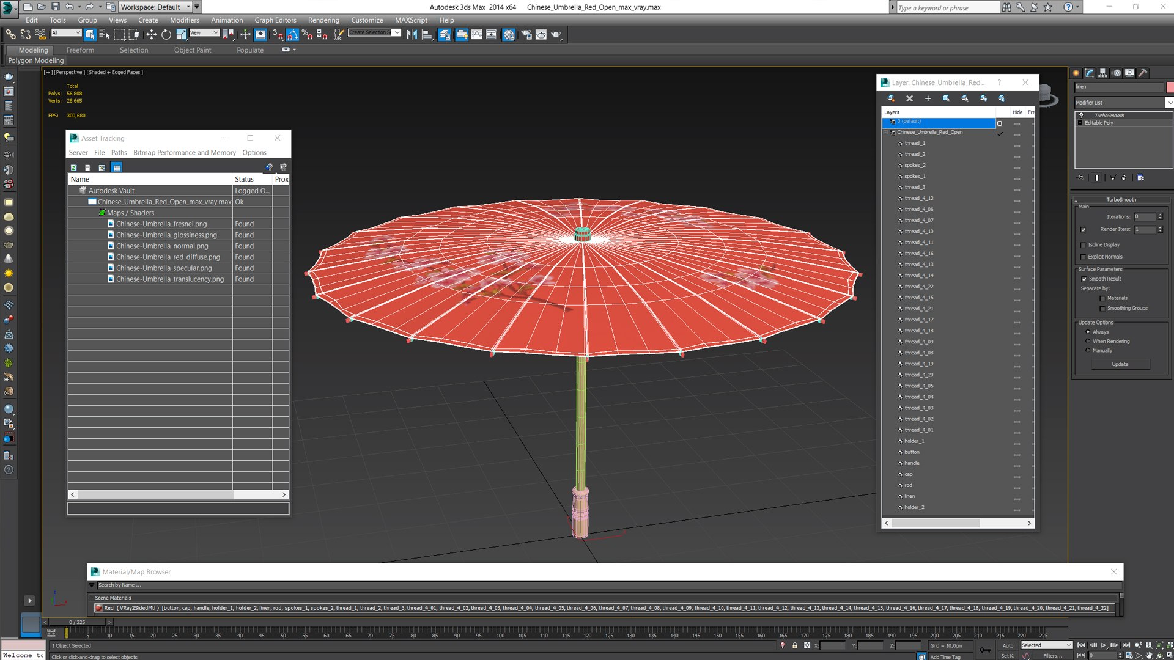The image size is (1174, 660).
Task: Click the Filters... button
Action: (1053, 656)
